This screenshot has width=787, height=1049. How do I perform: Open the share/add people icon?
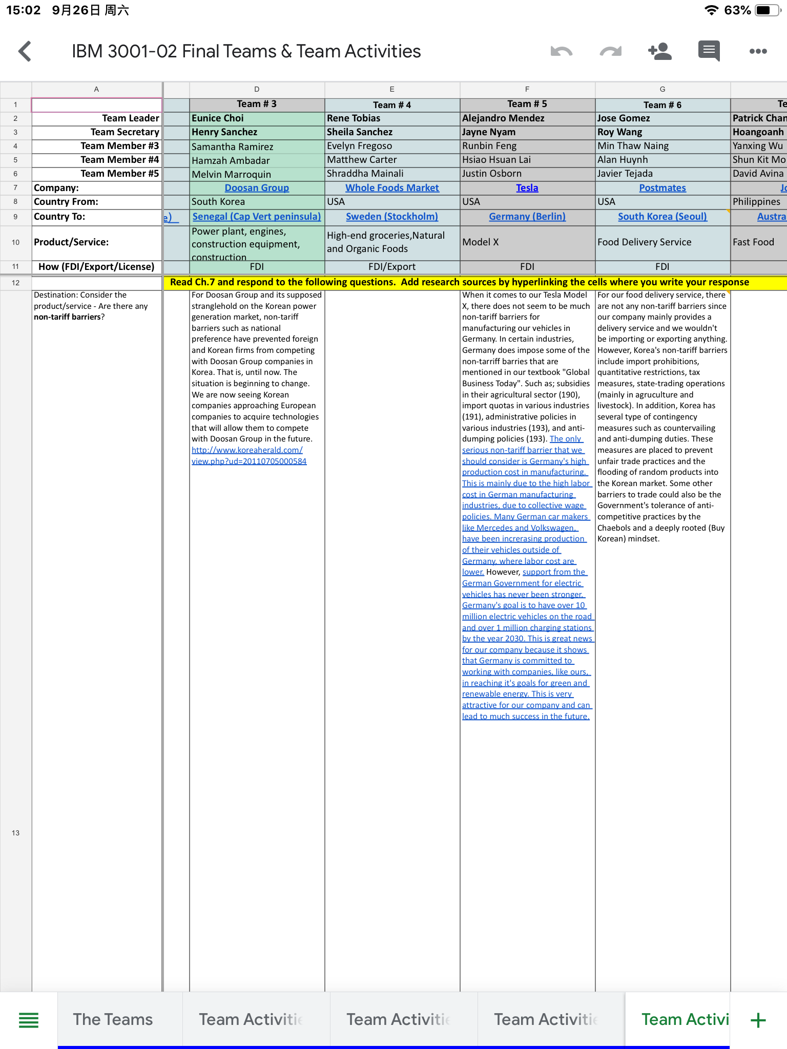click(x=660, y=51)
